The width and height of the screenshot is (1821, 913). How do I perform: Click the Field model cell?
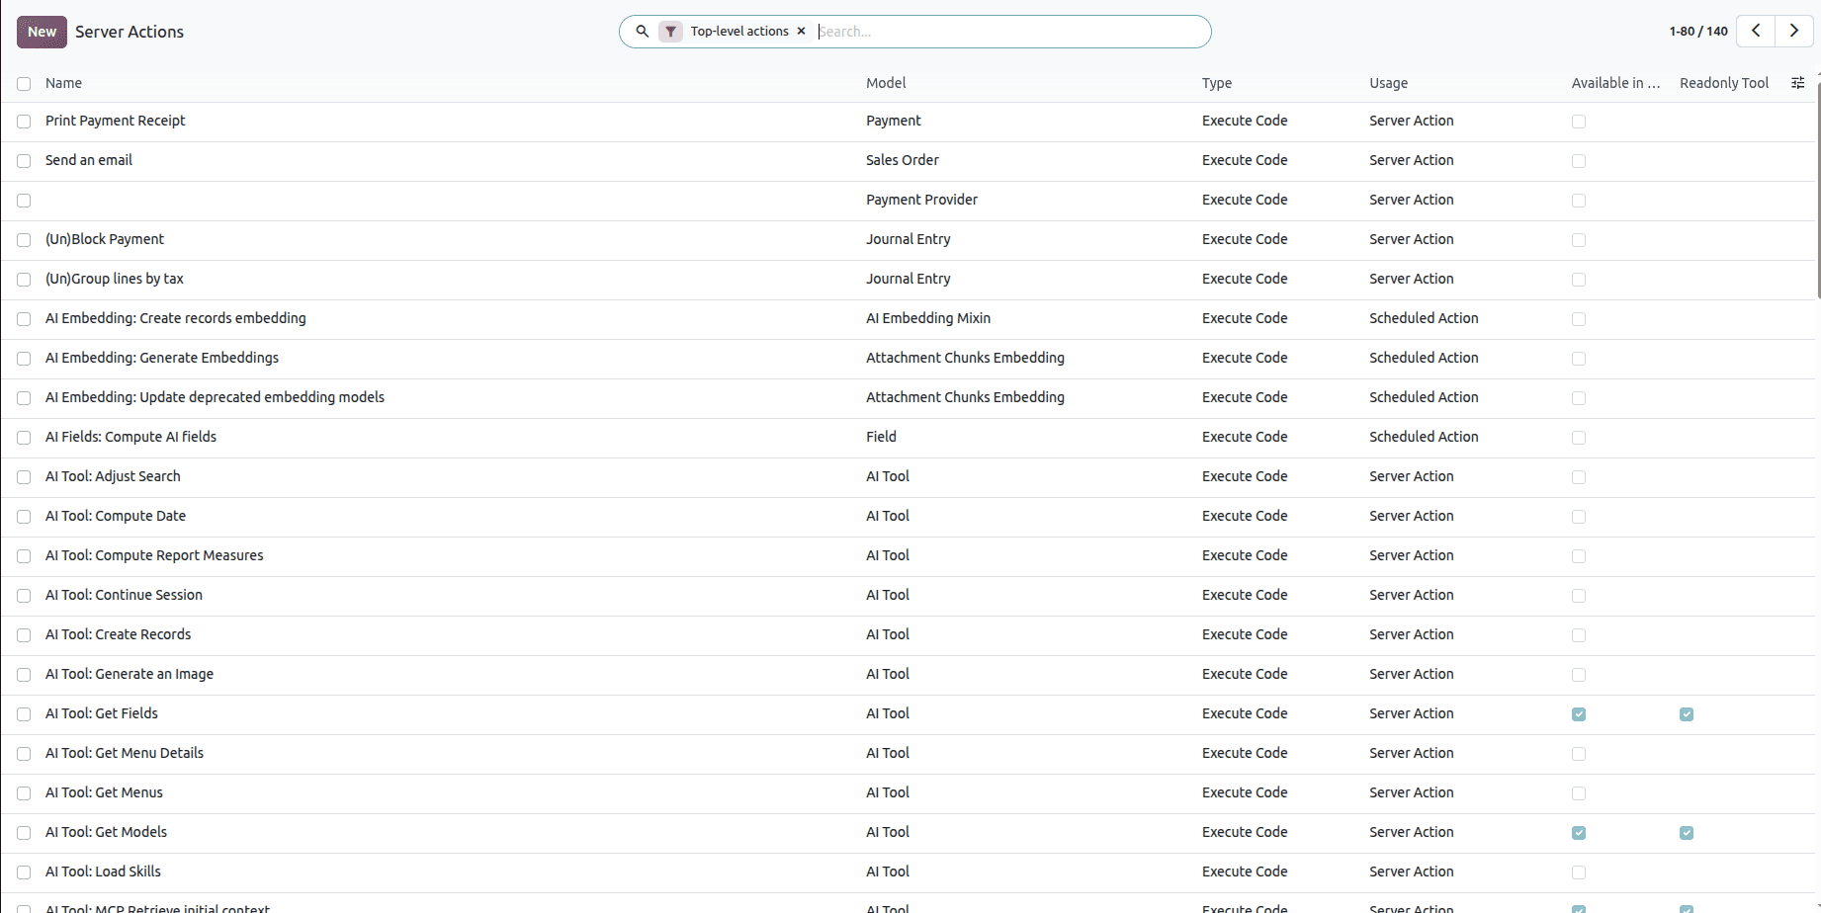coord(881,437)
